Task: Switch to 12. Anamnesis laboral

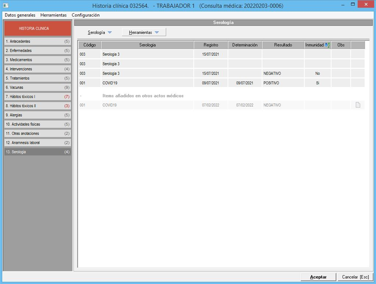Action: click(x=37, y=143)
